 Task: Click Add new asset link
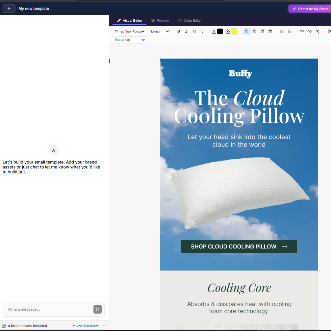86,326
